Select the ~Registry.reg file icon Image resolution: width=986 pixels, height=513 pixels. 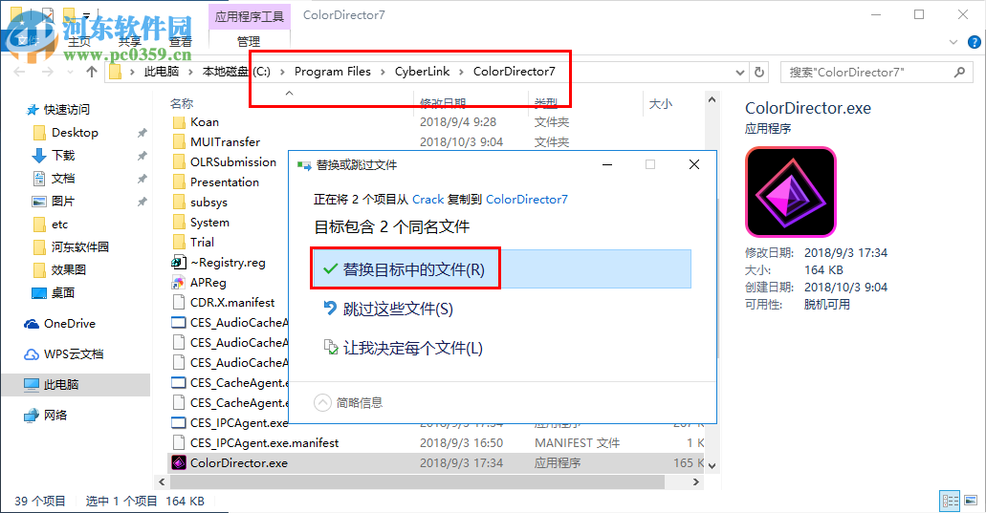coord(179,263)
